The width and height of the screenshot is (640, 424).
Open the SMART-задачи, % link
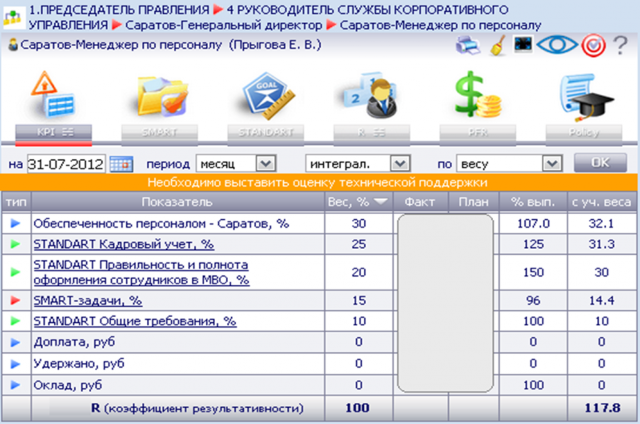(87, 300)
